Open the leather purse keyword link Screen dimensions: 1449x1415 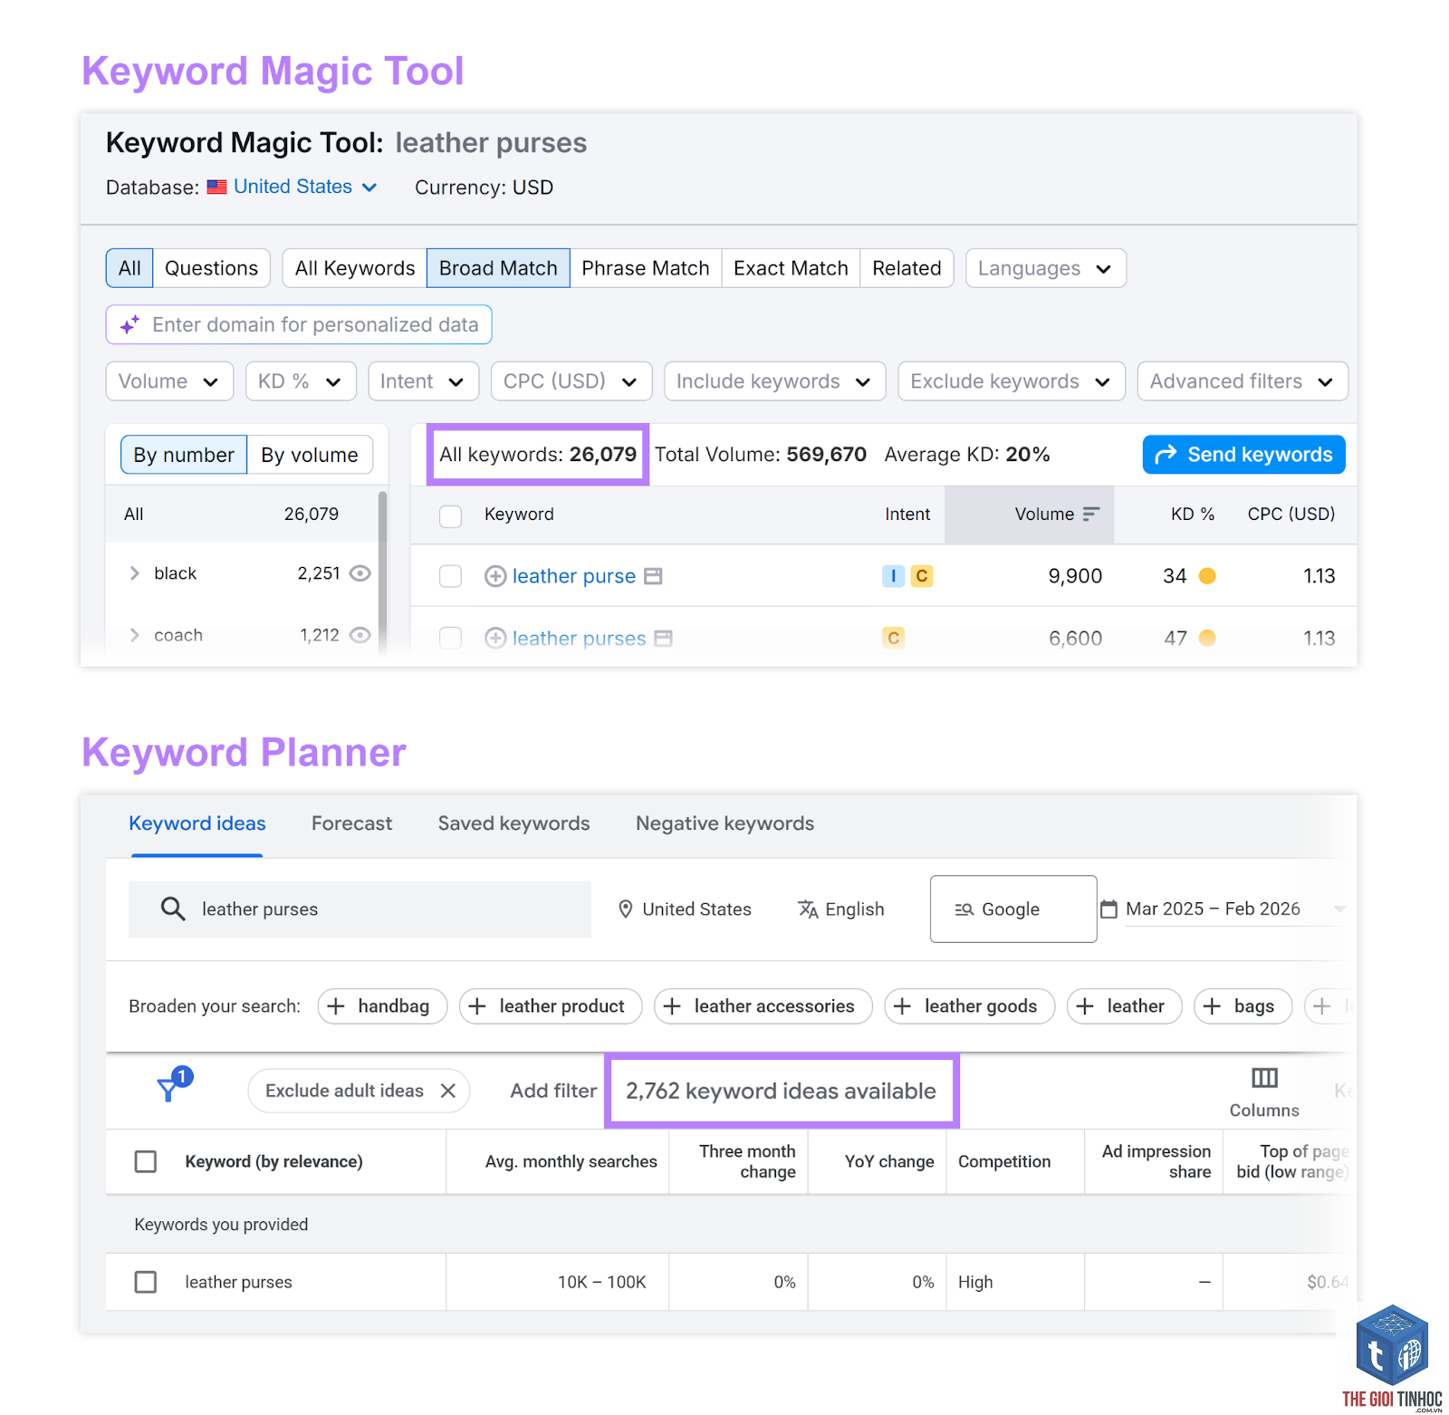(574, 576)
